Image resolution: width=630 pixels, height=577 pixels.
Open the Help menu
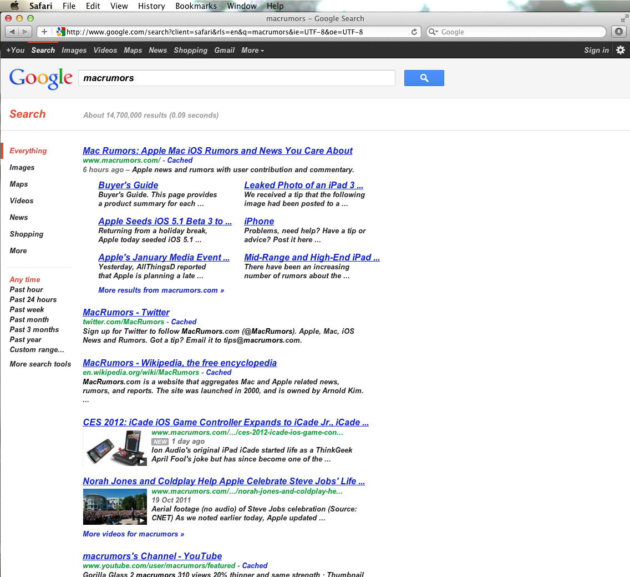tap(275, 6)
